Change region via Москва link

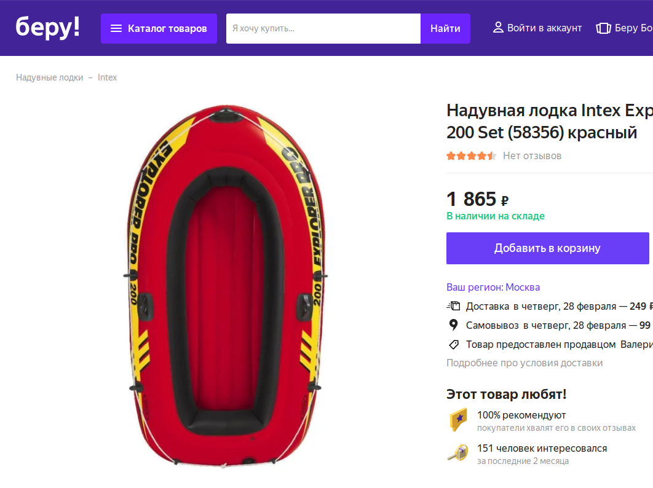[523, 287]
